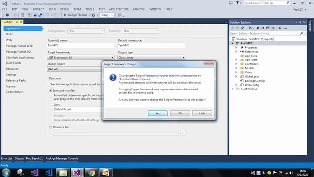
Task: Open the Signing properties tab
Action: (x=11, y=87)
